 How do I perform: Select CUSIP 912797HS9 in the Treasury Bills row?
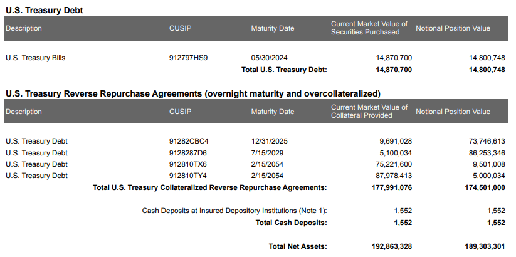point(188,58)
